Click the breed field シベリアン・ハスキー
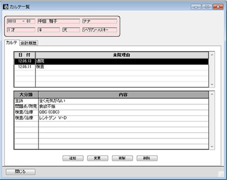Viewport: 227px width, 180px height. point(99,30)
